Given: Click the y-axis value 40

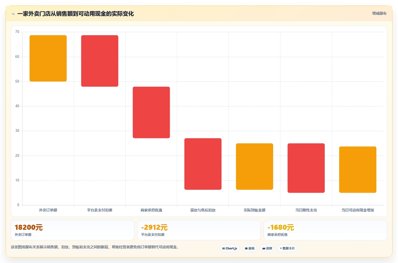Looking at the screenshot, I should tap(17, 106).
